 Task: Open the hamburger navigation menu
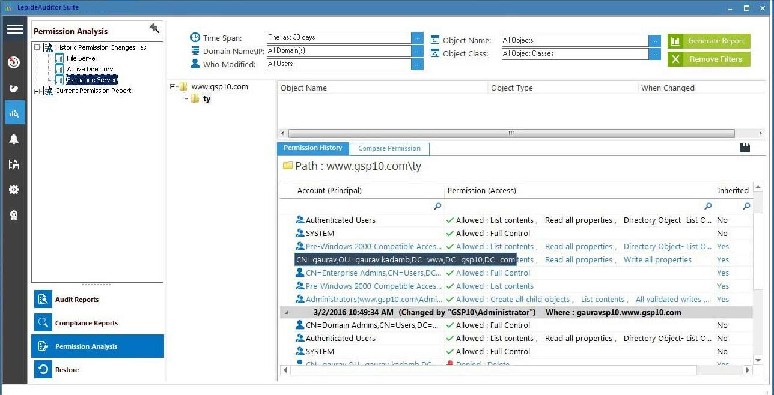(14, 29)
